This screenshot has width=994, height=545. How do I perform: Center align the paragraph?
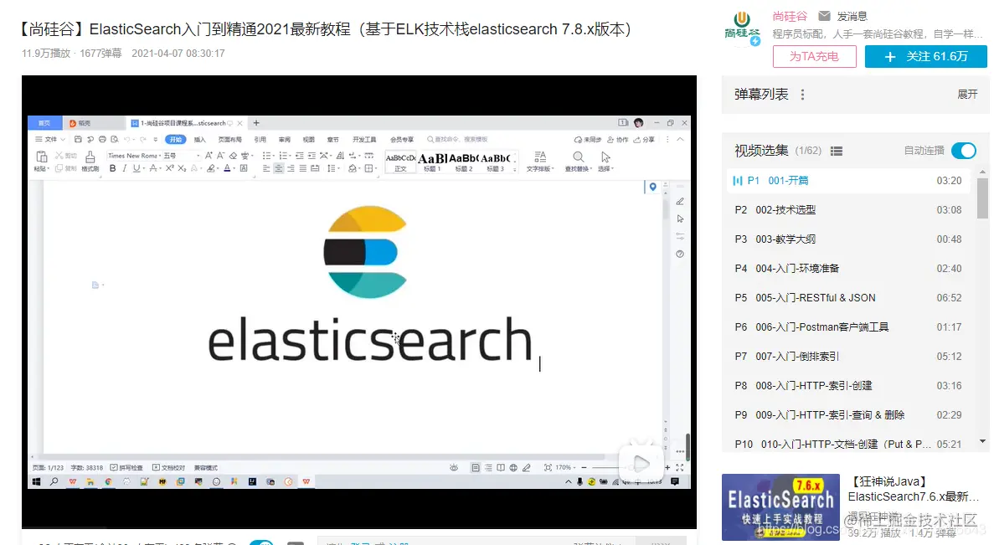(x=278, y=168)
